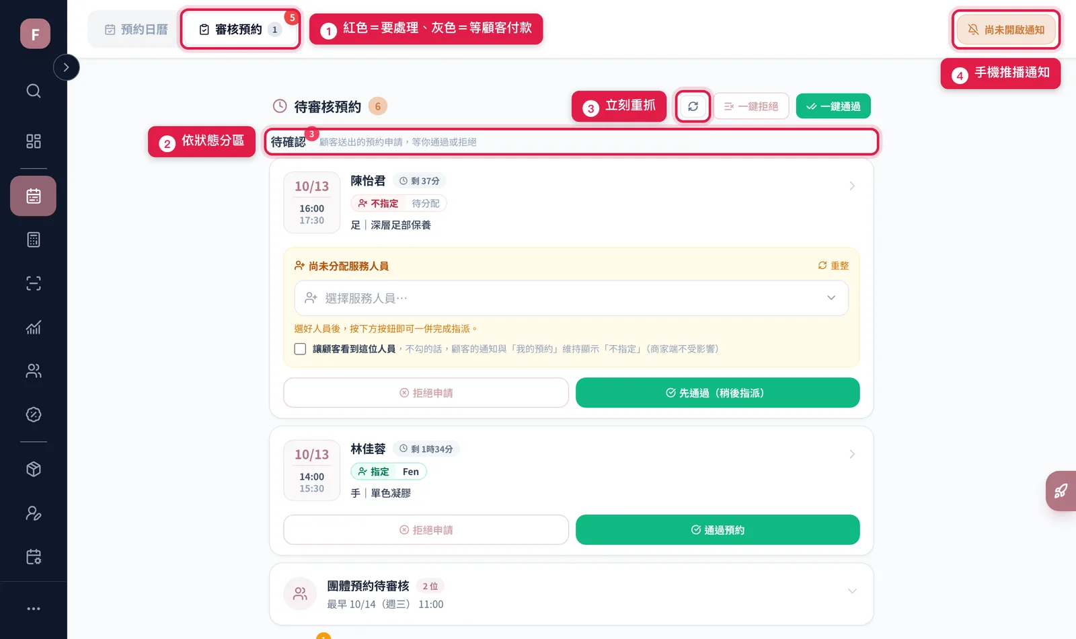
Task: Check the 讓顧客看到這位人員 checkbox
Action: pyautogui.click(x=300, y=349)
